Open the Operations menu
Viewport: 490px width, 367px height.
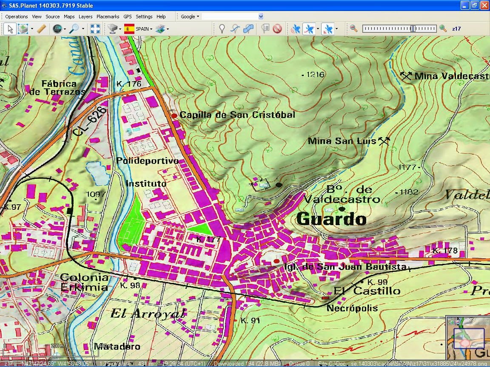pos(17,17)
